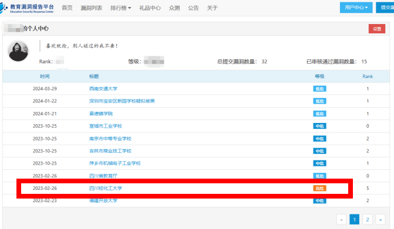The width and height of the screenshot is (394, 229).
Task: Click the orange 高危 severity badge
Action: point(319,188)
